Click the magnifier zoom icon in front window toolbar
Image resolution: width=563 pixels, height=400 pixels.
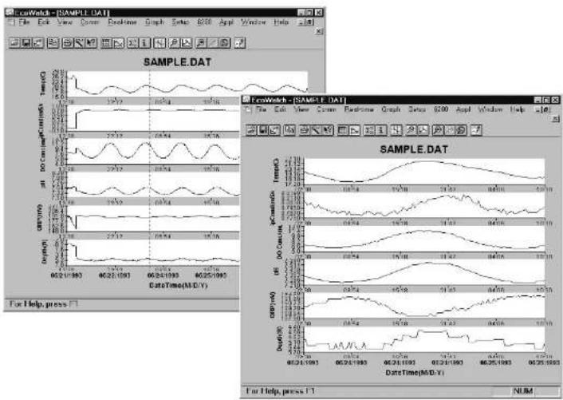coord(411,130)
